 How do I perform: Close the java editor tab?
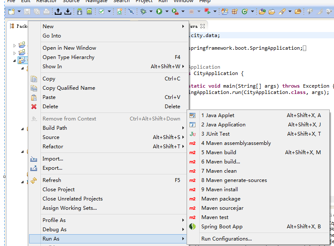click(203, 26)
